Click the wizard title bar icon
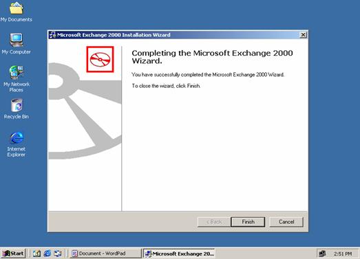 52,35
